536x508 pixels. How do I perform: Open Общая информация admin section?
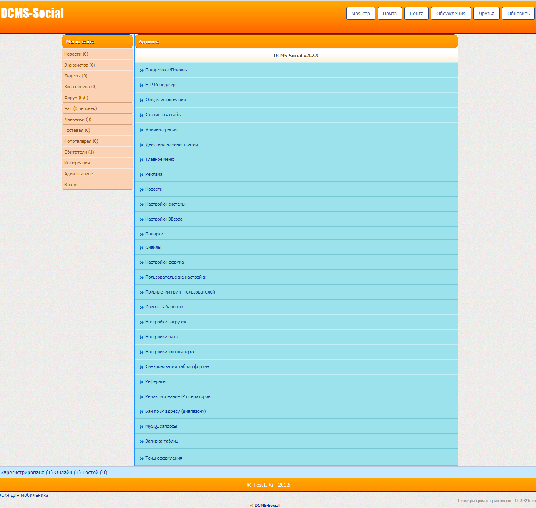point(165,100)
